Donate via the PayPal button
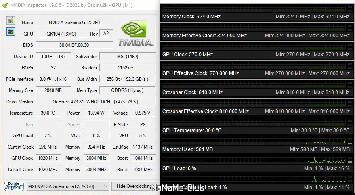 coord(14,186)
